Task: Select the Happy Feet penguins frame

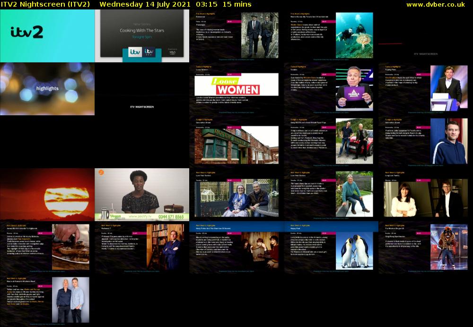Action: coord(331,248)
